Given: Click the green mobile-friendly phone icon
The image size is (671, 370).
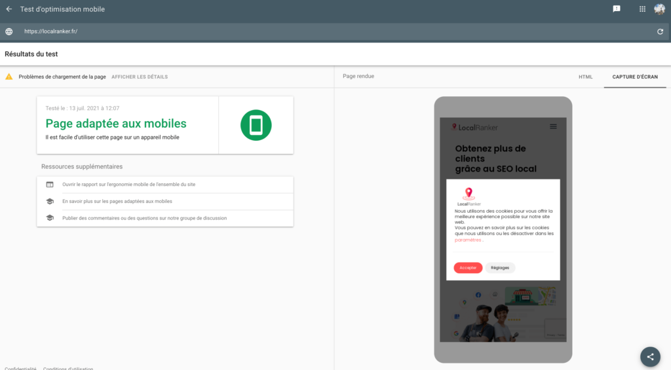Looking at the screenshot, I should [x=256, y=125].
